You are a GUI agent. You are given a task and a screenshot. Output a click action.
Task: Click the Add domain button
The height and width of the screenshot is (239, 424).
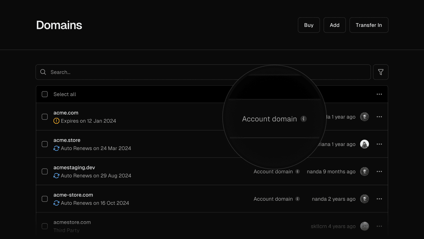click(x=334, y=25)
